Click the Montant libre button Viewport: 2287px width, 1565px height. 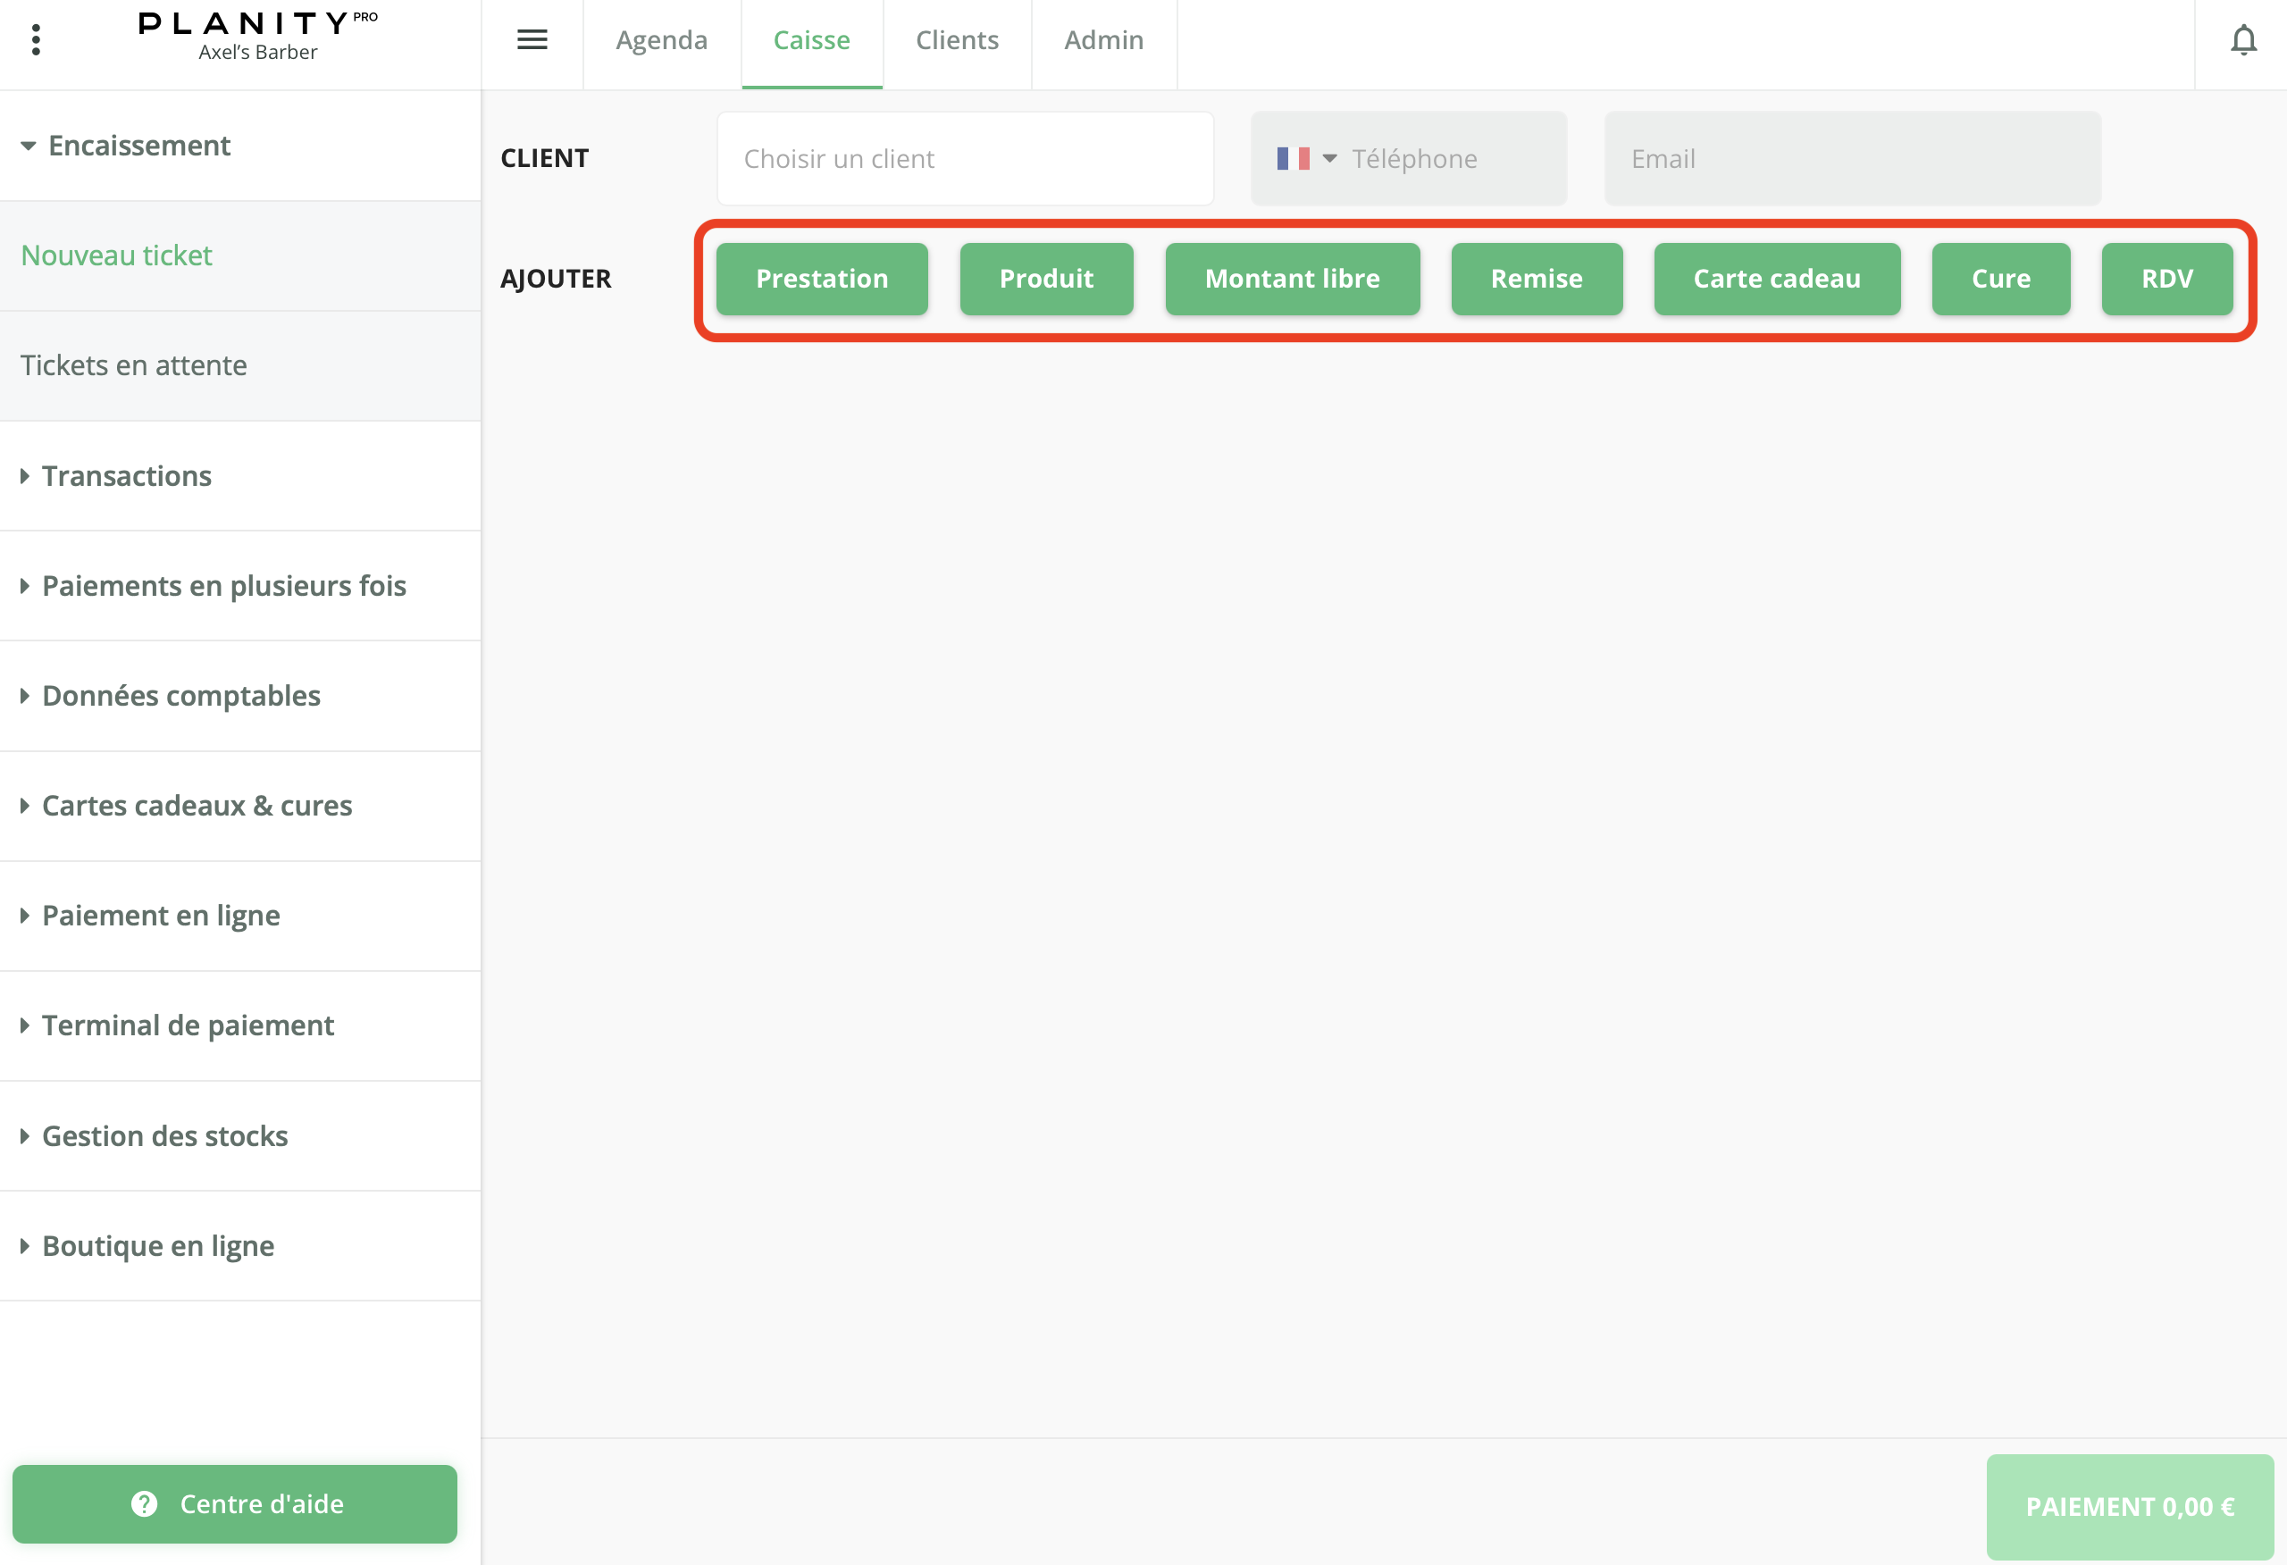click(1292, 280)
